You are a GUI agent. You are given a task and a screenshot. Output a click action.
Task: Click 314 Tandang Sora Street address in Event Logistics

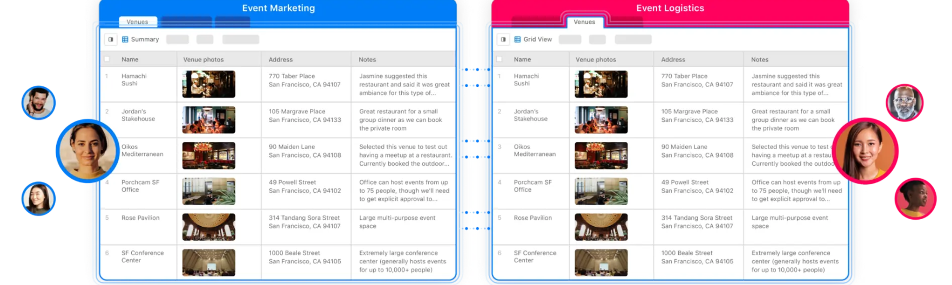(697, 222)
